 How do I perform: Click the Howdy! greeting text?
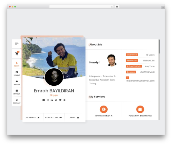click(x=94, y=62)
